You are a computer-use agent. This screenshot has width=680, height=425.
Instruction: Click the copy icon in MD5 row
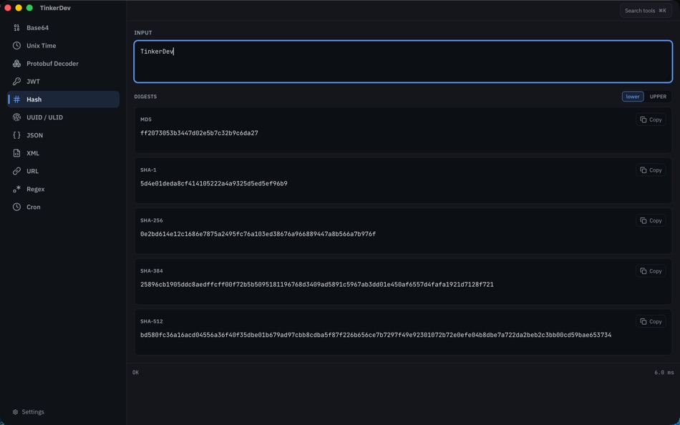pyautogui.click(x=643, y=119)
